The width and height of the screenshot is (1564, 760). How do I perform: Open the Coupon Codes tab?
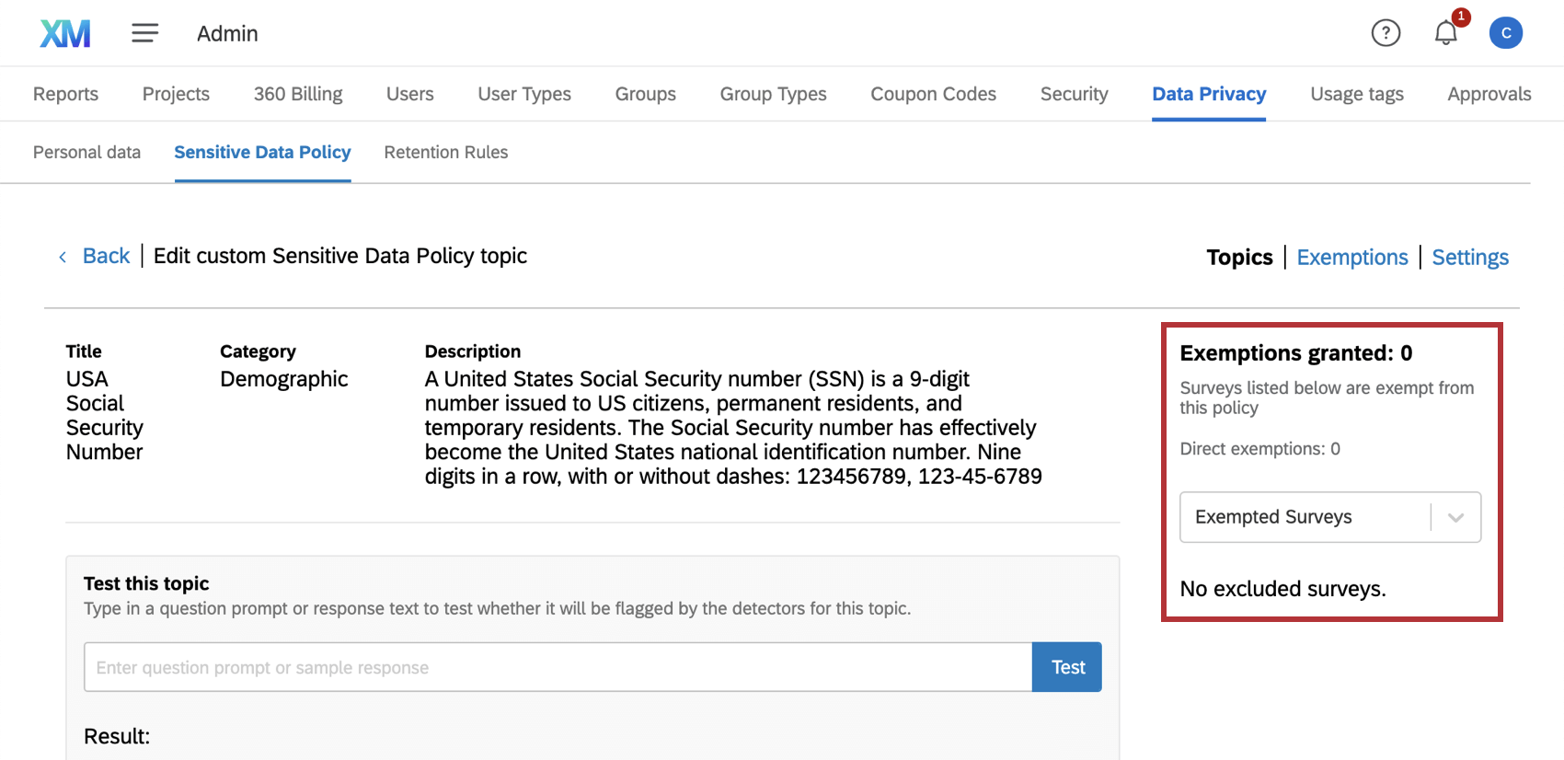click(933, 94)
